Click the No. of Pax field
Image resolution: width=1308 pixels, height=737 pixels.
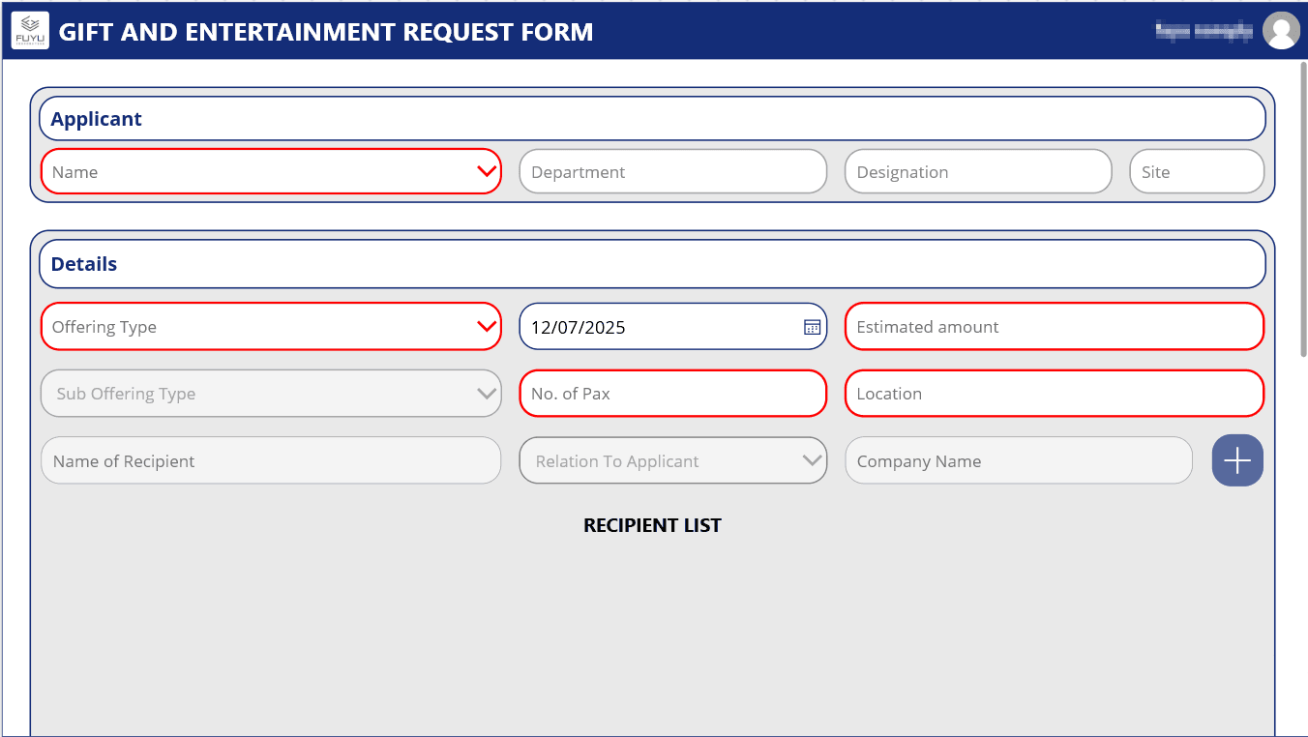tap(672, 393)
